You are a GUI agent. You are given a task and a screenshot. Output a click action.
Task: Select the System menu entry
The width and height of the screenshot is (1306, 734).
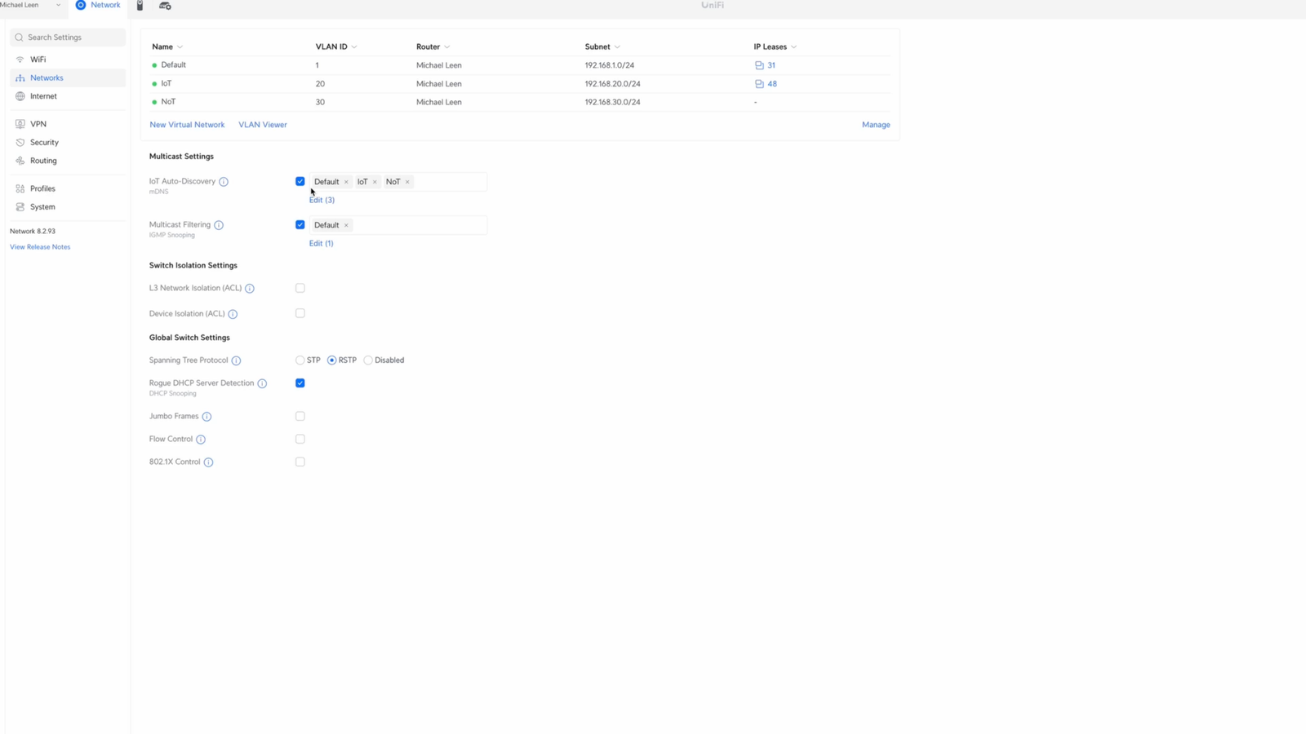[x=42, y=206]
